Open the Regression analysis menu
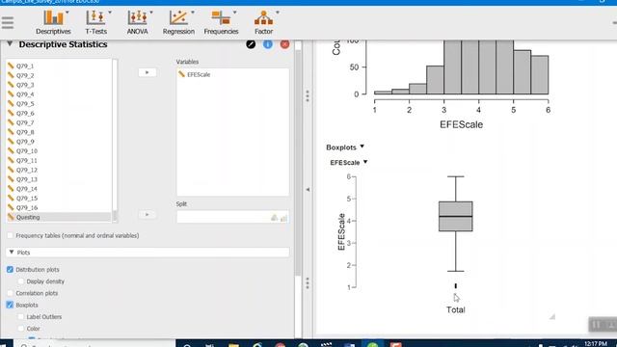Viewport: 617px width, 347px height. pyautogui.click(x=178, y=22)
